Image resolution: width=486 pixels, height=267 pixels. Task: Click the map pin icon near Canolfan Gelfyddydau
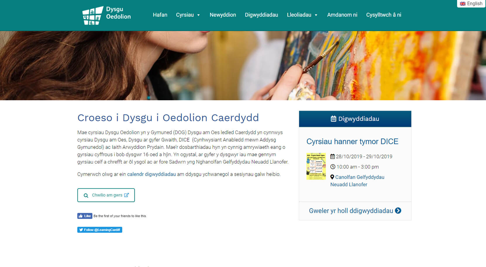click(x=332, y=177)
